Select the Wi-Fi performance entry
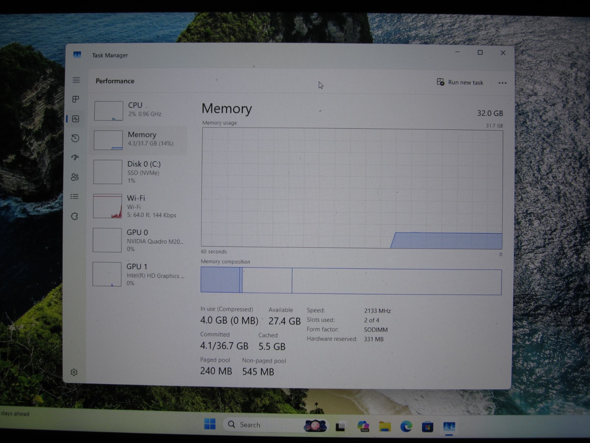The height and width of the screenshot is (443, 590). [139, 206]
